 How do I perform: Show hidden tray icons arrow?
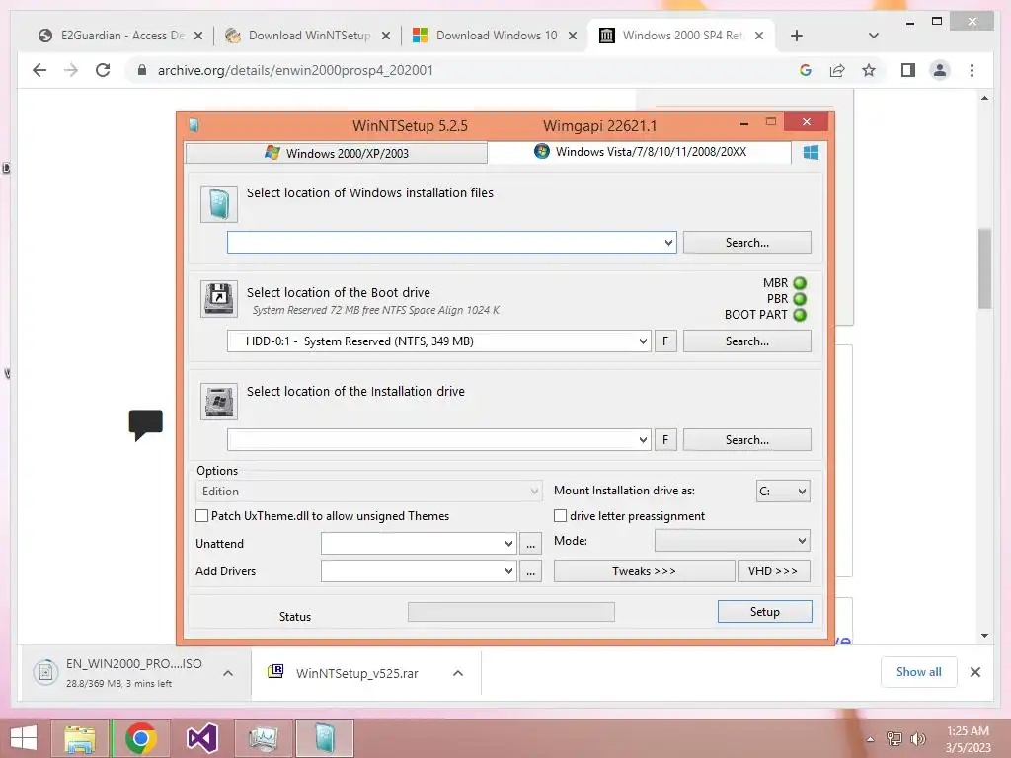coord(870,739)
